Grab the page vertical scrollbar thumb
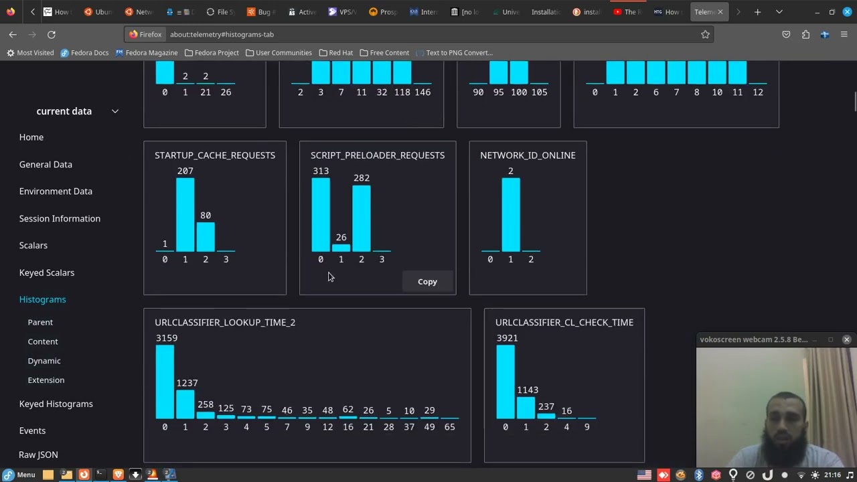The width and height of the screenshot is (857, 482). 854,102
